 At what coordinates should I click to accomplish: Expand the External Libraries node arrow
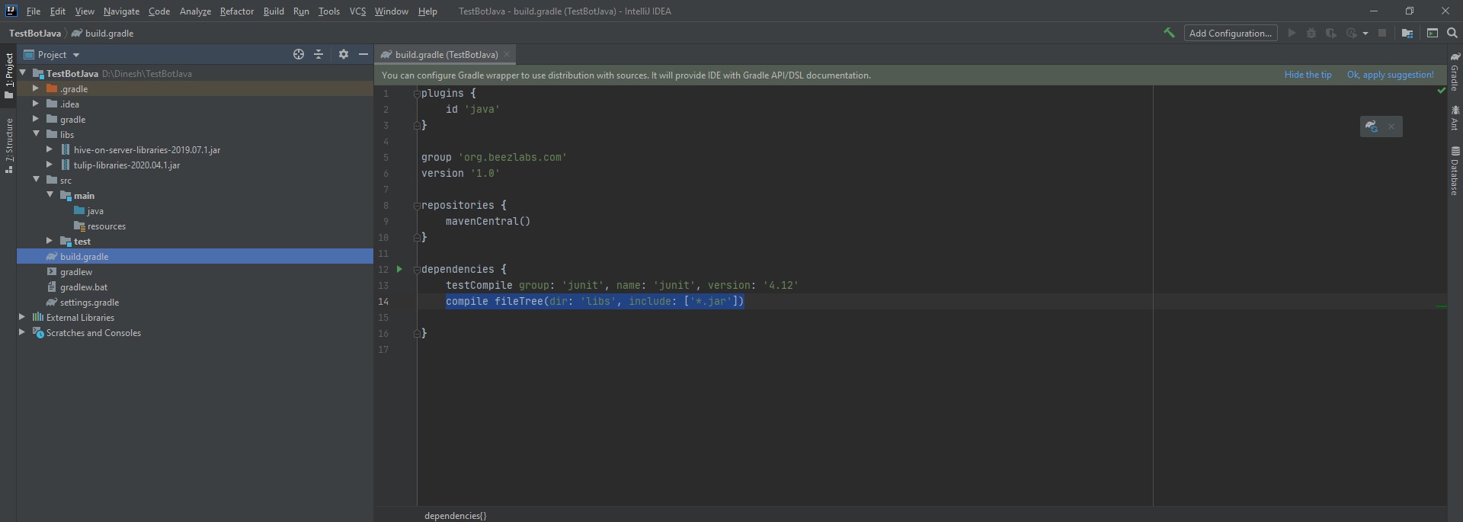pos(23,317)
